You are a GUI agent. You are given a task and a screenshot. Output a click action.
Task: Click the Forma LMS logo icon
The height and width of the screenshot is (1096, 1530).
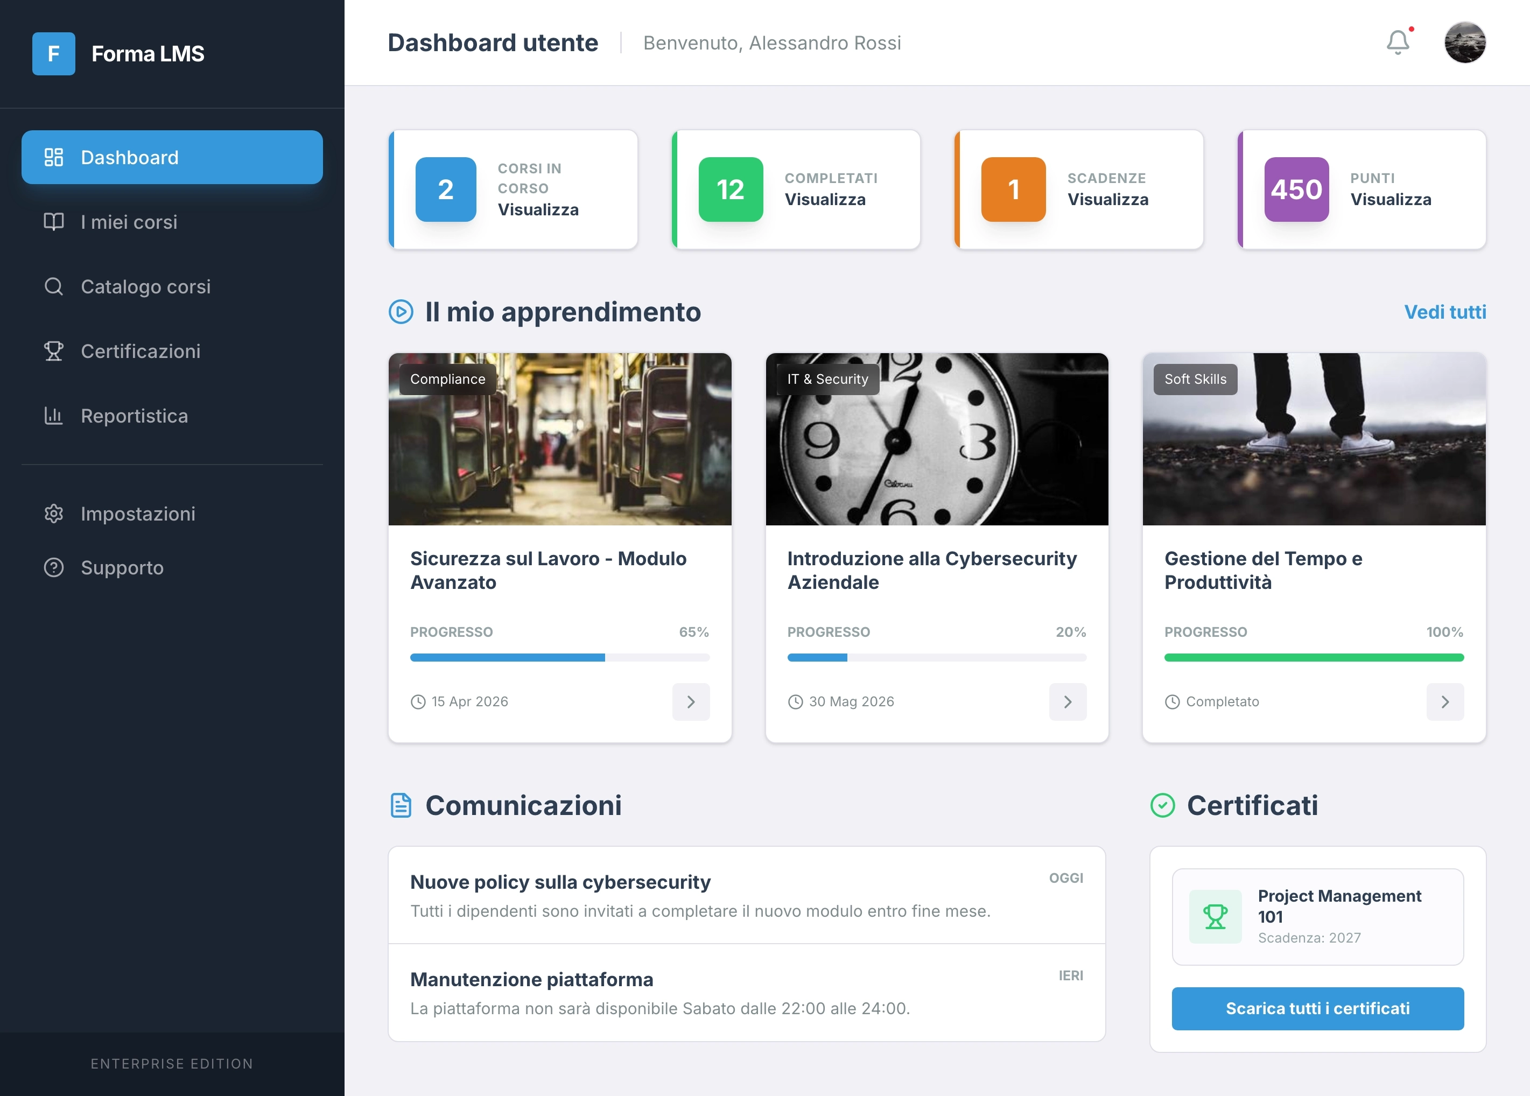coord(53,54)
